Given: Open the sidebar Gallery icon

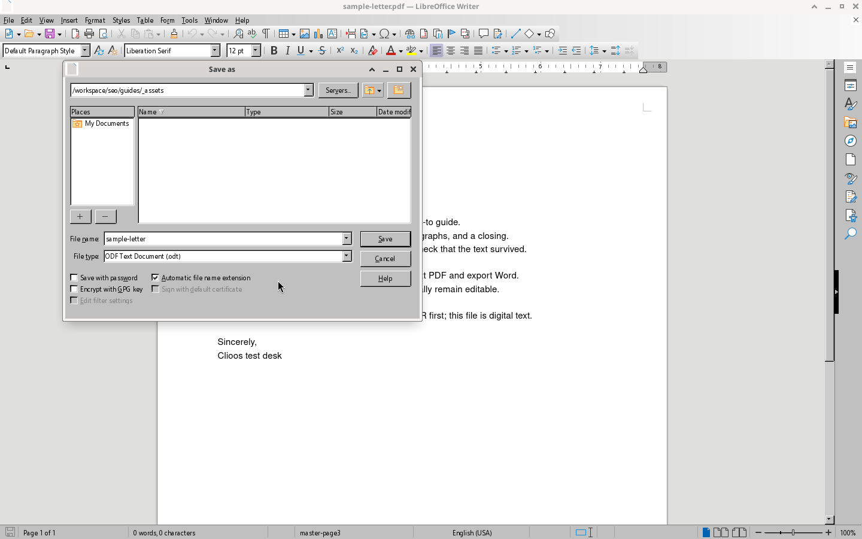Looking at the screenshot, I should pos(851,122).
